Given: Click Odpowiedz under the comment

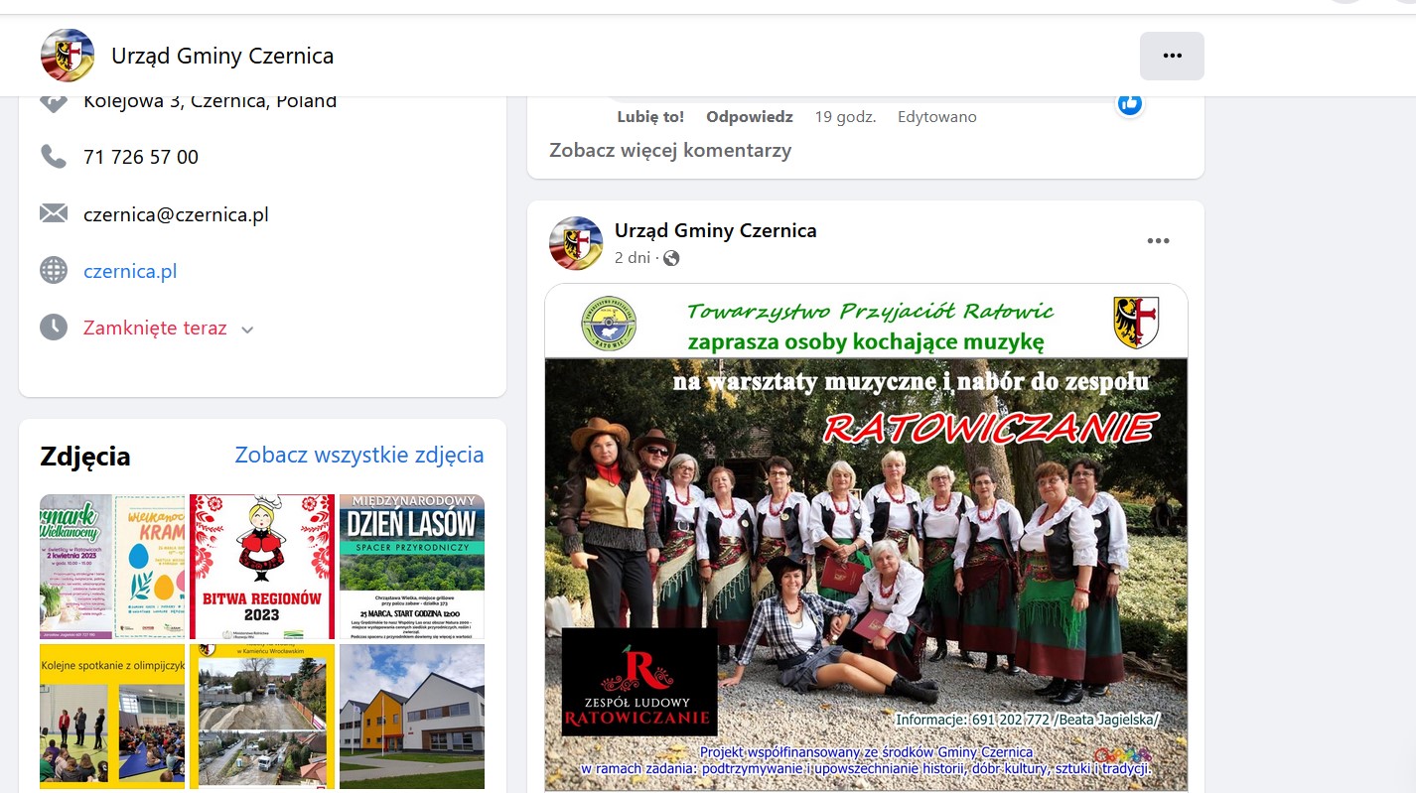Looking at the screenshot, I should click(750, 116).
